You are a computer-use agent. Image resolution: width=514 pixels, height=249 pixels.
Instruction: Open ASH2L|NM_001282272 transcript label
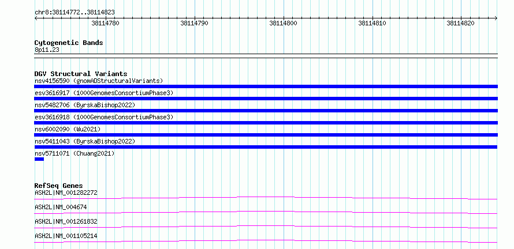click(66, 193)
